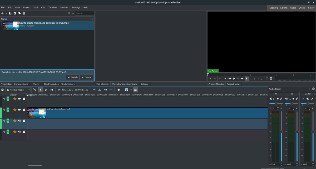The image size is (316, 169).
Task: Click the favorite effects star in the toolbar
Action: point(118,90)
